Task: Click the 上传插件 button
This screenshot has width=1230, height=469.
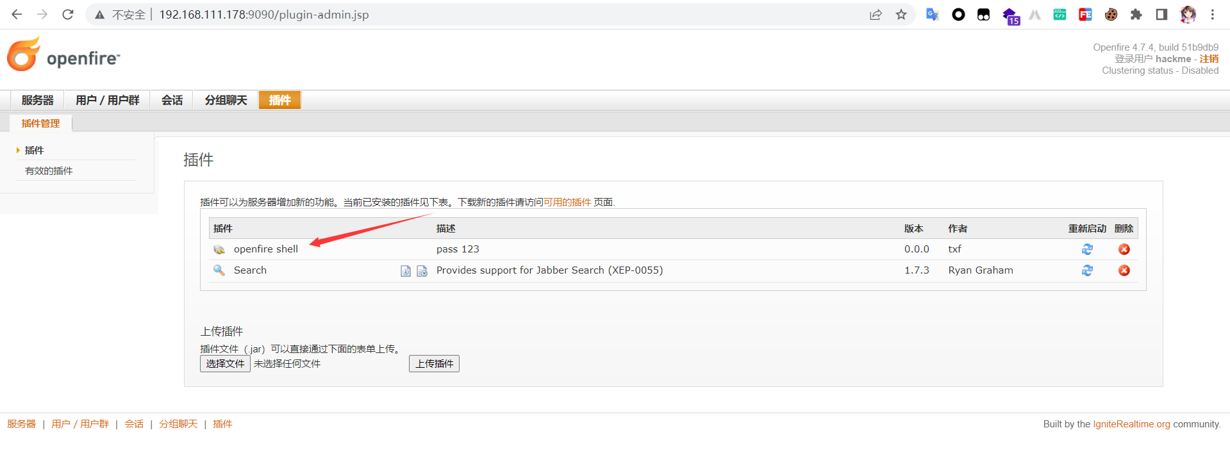Action: [x=434, y=363]
